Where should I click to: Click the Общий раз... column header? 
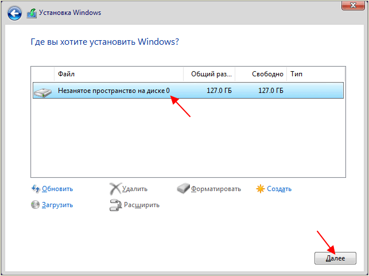pos(209,74)
